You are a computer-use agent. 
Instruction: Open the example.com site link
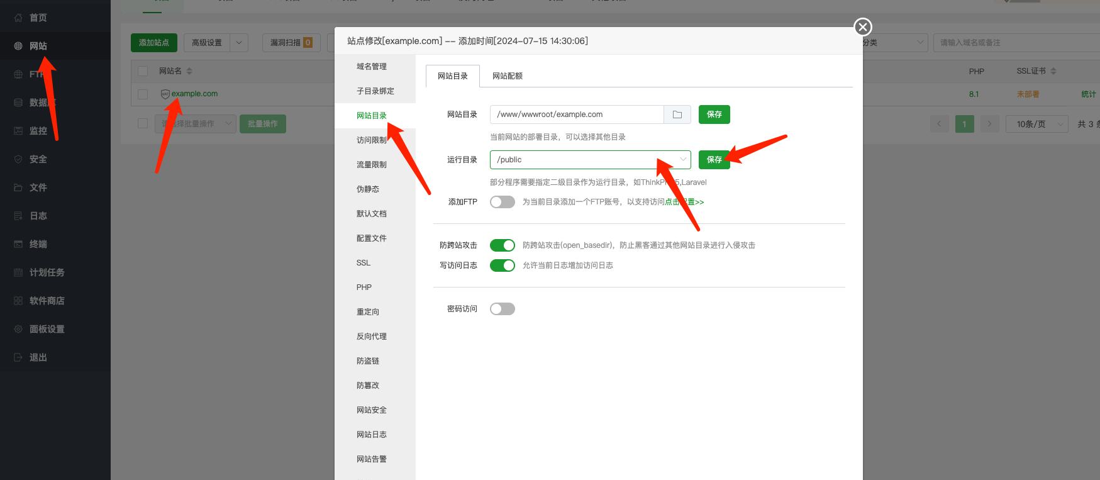(x=195, y=94)
